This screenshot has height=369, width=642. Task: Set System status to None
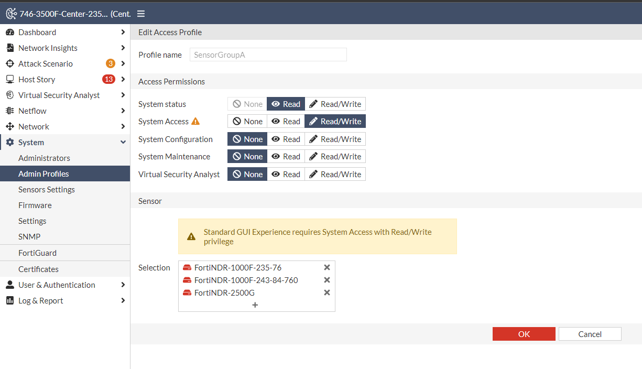pyautogui.click(x=247, y=104)
